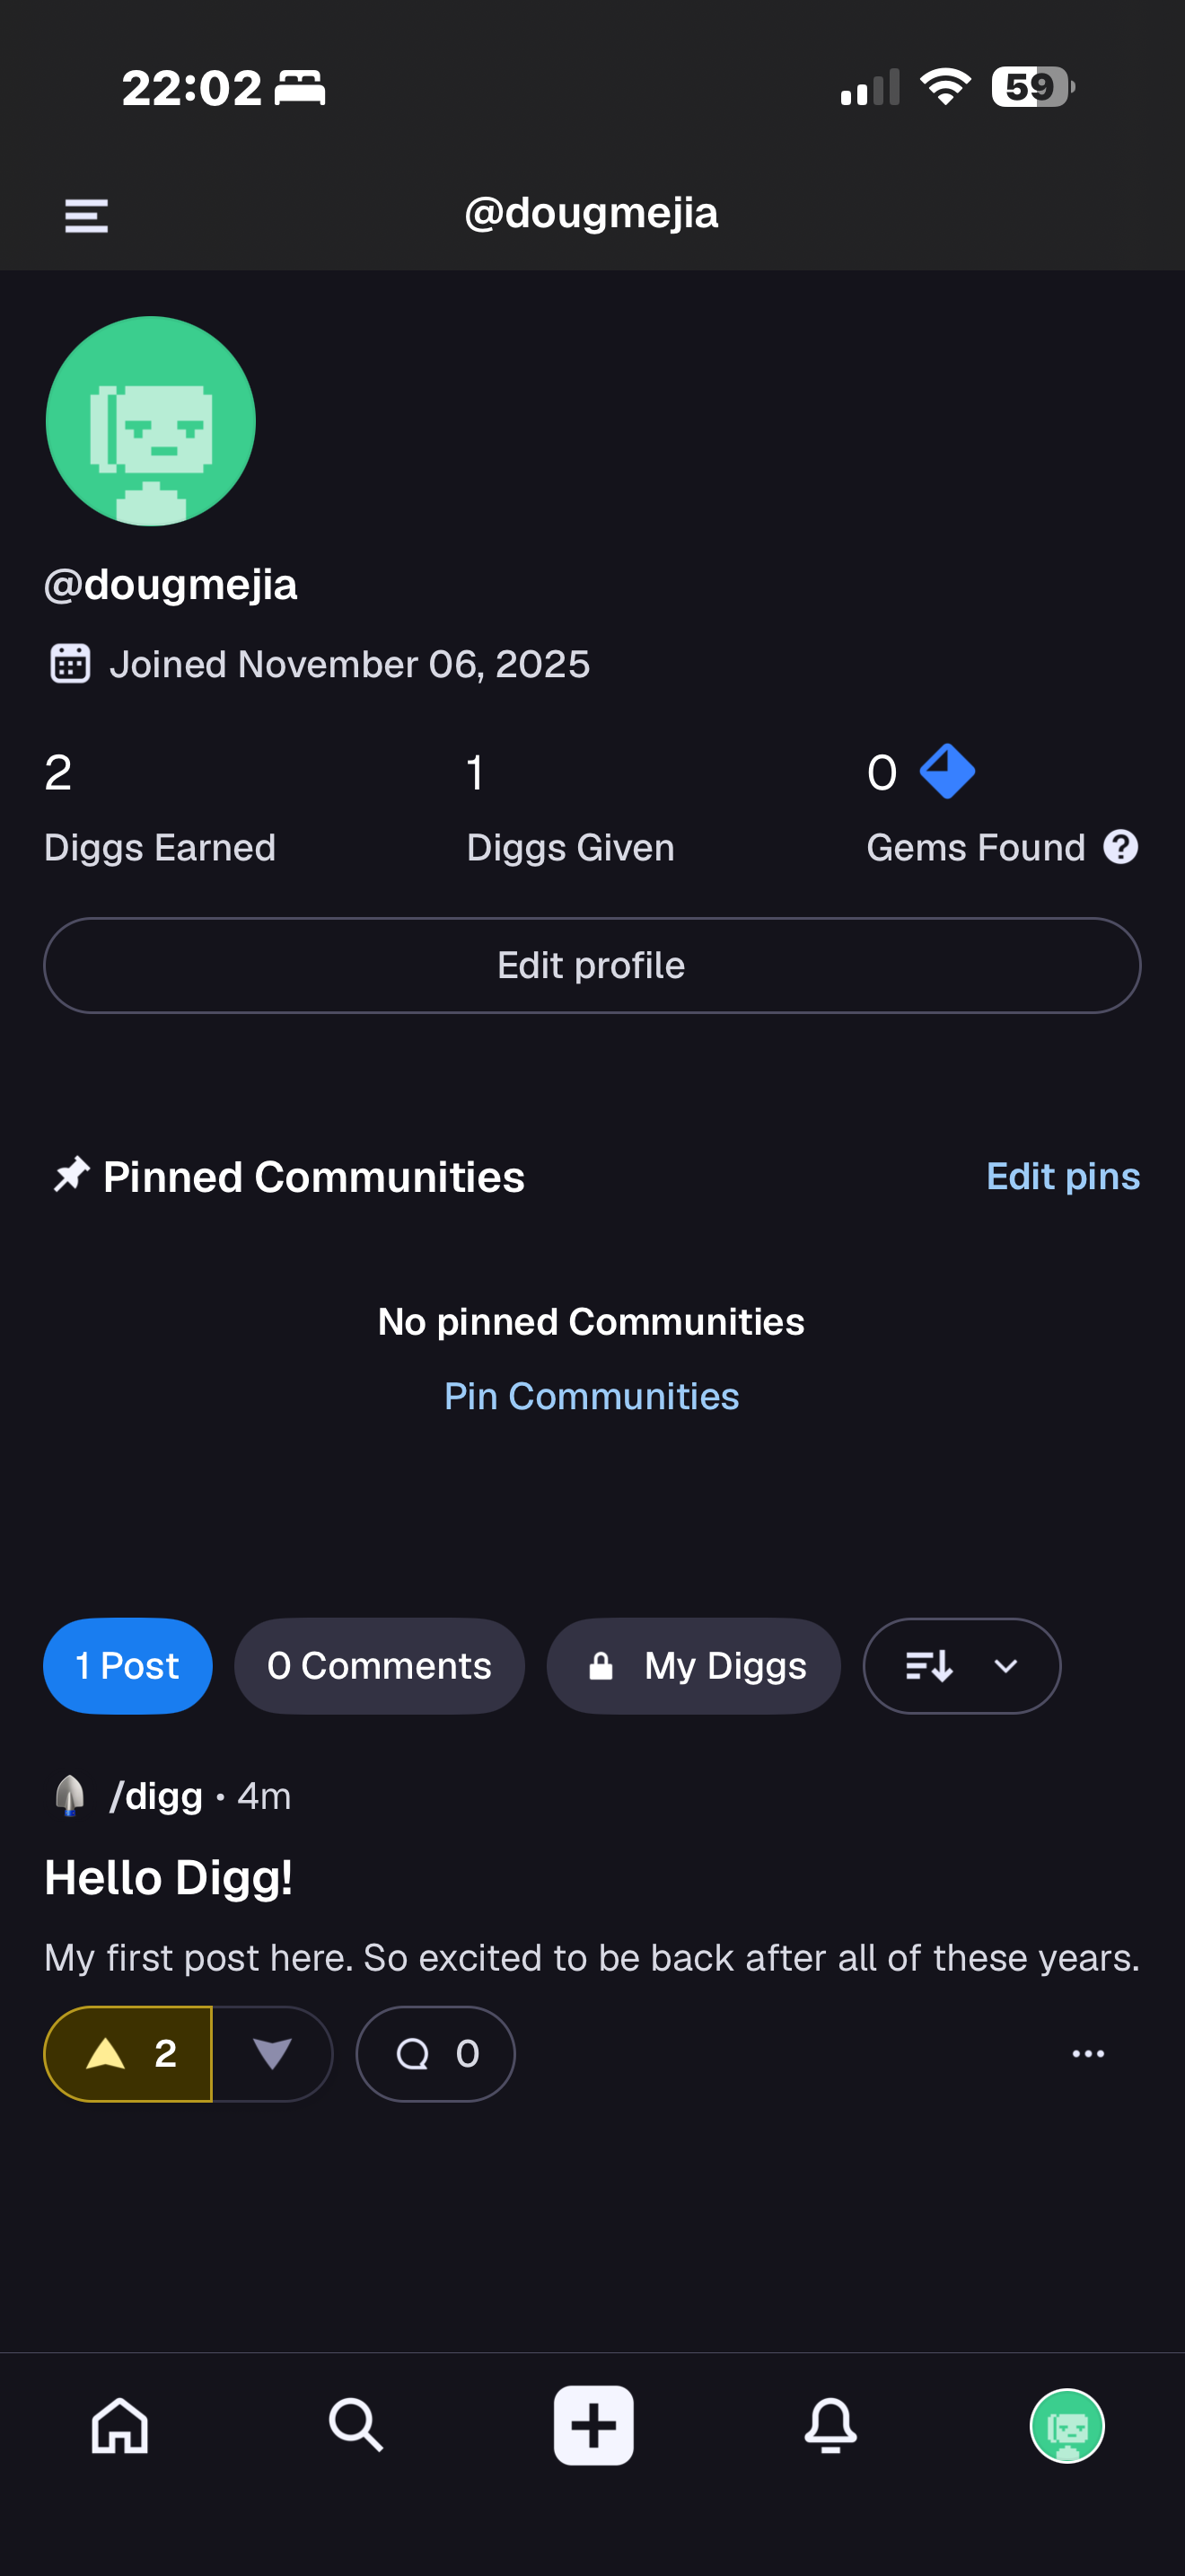Open notifications bell icon
Screen dimensions: 1185x2576
click(830, 2425)
